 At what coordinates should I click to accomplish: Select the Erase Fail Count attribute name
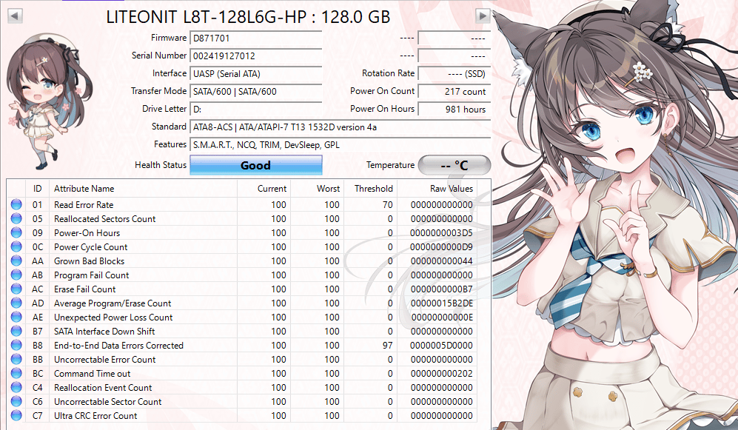pyautogui.click(x=84, y=289)
